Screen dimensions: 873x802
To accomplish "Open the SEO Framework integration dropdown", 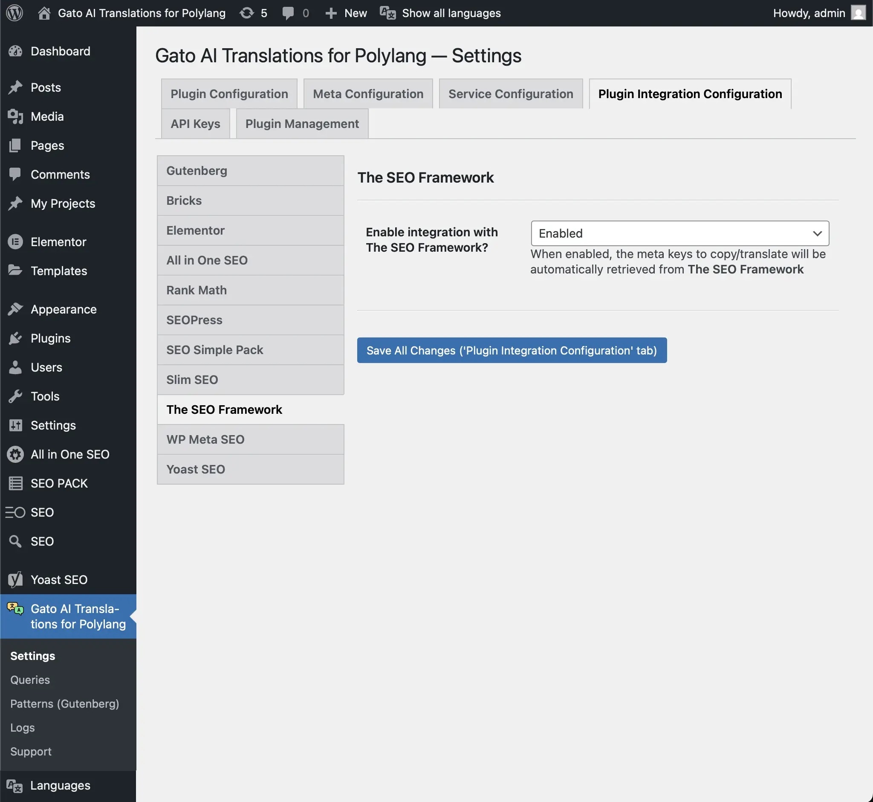I will pos(679,233).
